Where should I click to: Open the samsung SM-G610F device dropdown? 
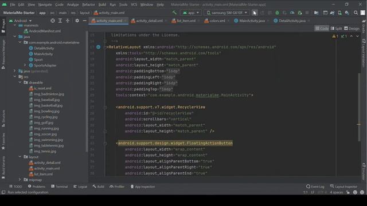point(227,13)
